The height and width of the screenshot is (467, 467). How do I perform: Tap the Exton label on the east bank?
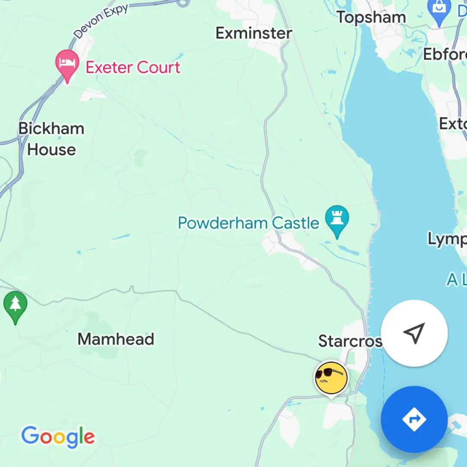(453, 123)
